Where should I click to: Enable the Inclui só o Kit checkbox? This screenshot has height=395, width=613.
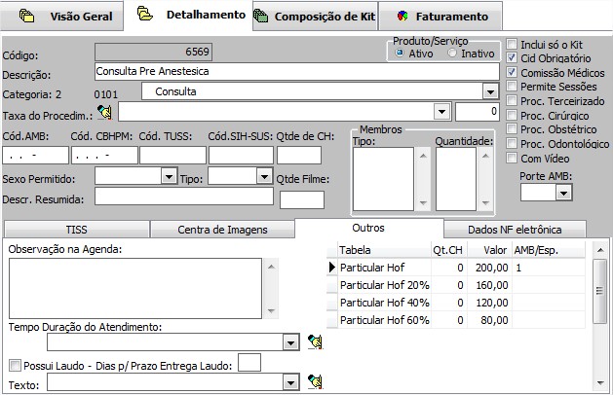pyautogui.click(x=512, y=45)
